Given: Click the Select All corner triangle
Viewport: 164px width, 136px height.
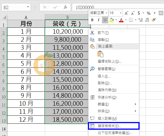Looking at the screenshot, I should coord(4,17).
